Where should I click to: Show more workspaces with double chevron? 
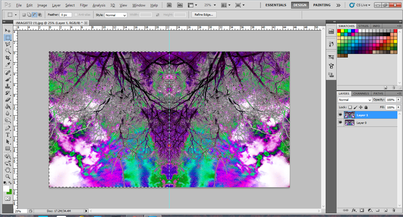click(x=338, y=5)
